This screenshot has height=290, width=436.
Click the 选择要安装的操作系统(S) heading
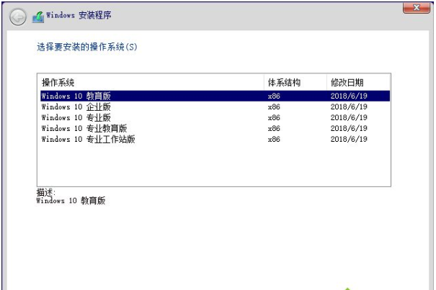(87, 47)
